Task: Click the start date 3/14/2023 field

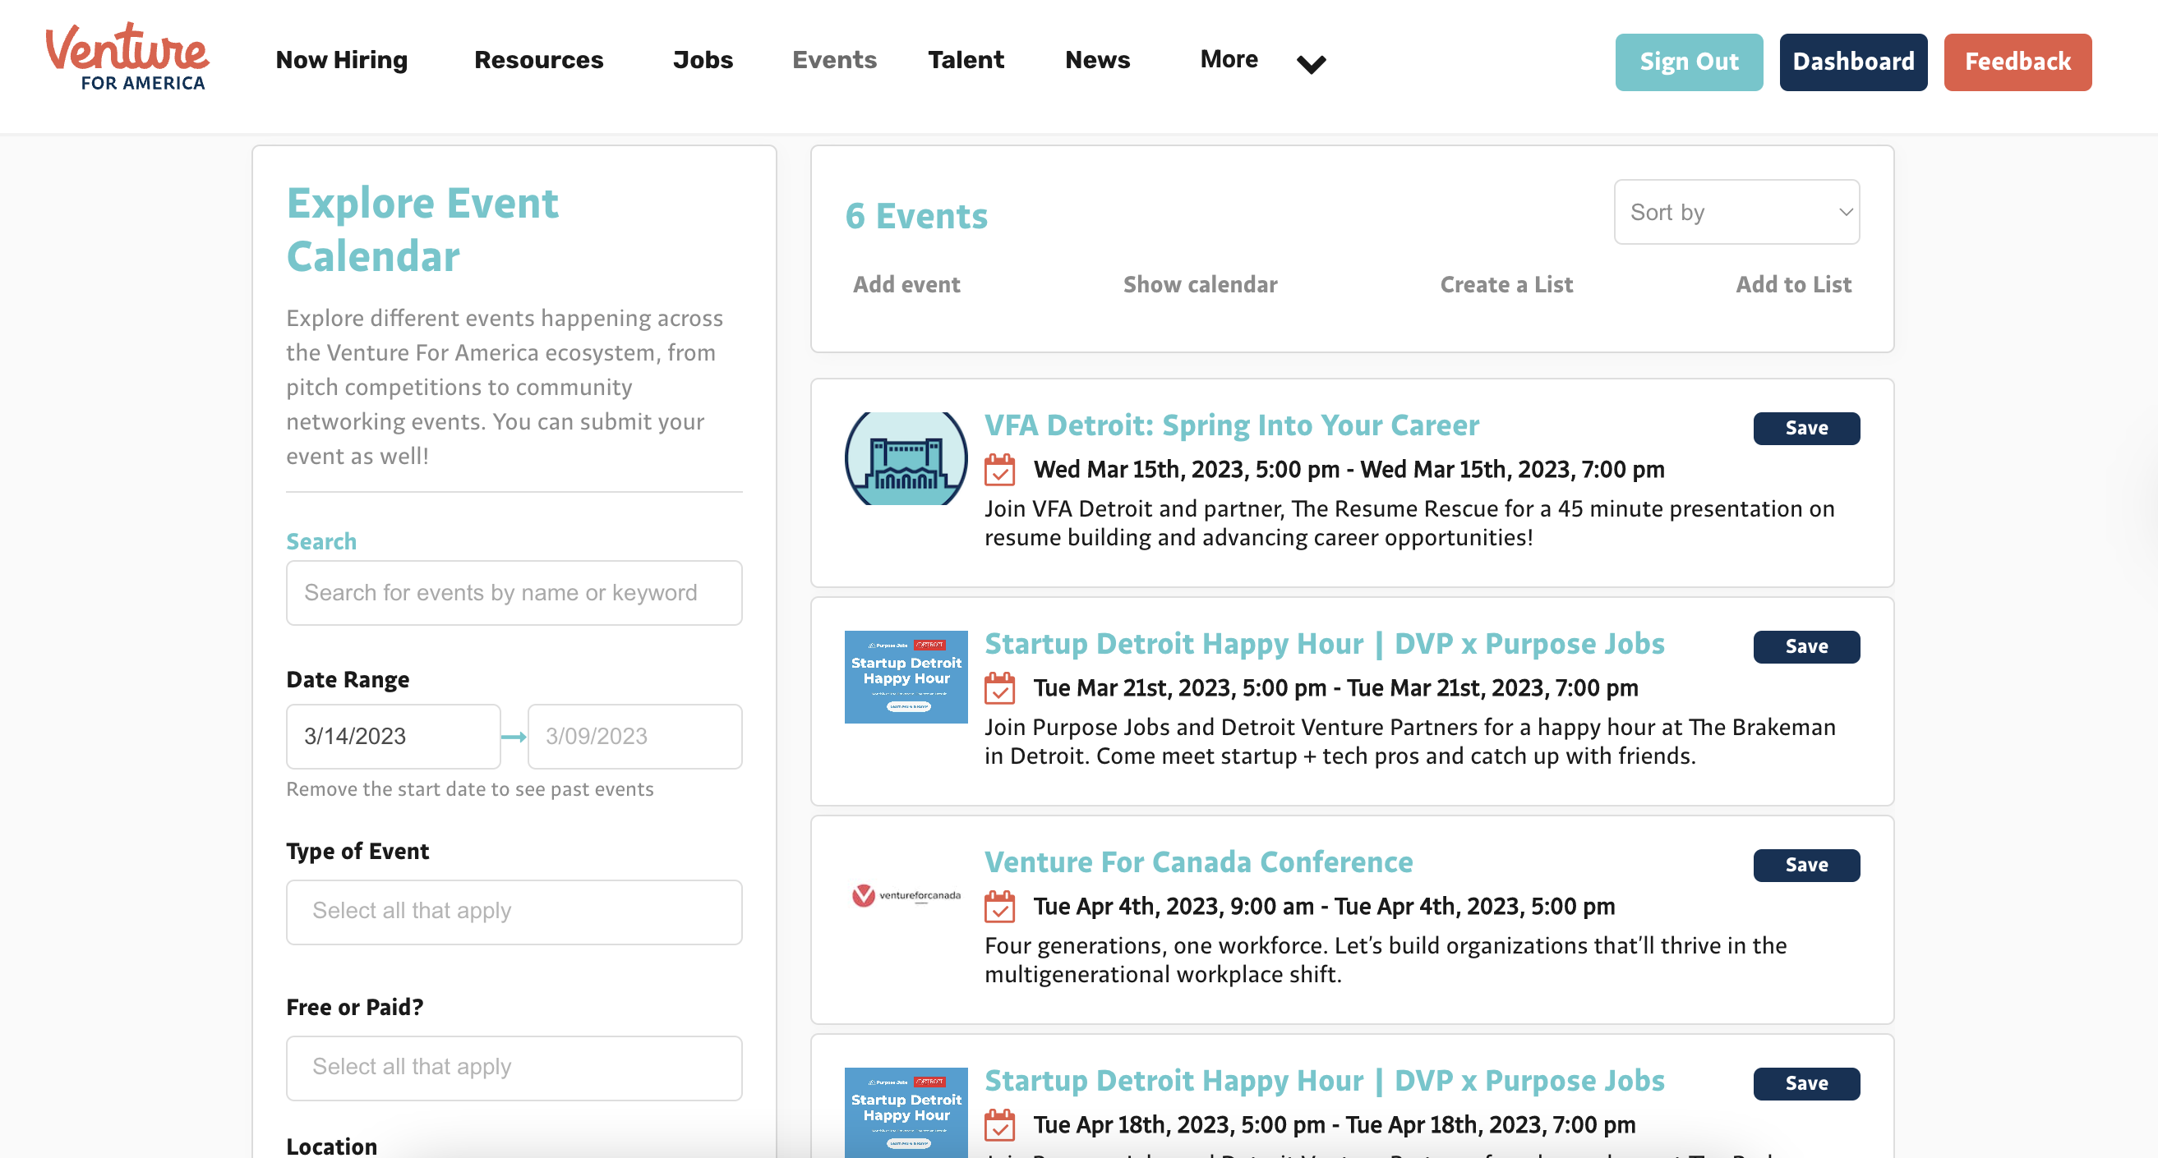Action: (394, 736)
